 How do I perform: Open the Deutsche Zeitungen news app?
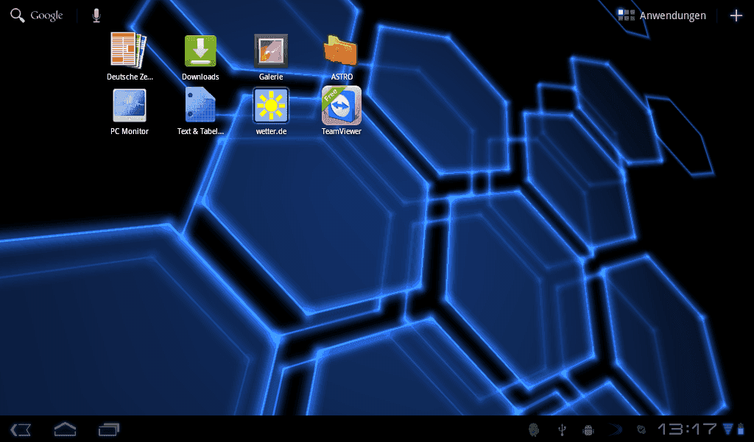[130, 56]
